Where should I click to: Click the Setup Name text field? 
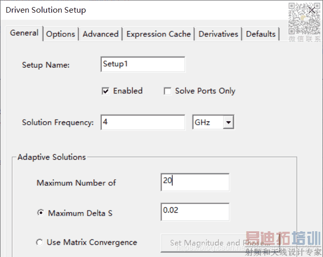click(x=143, y=65)
